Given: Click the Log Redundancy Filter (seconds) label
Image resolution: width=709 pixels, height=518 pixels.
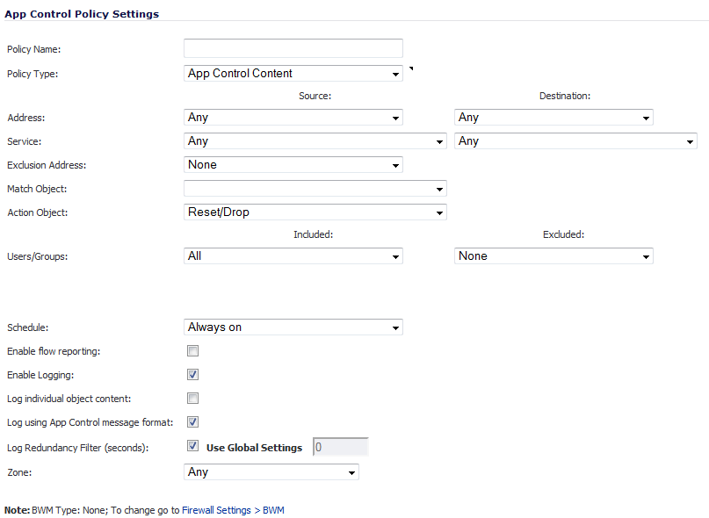Looking at the screenshot, I should [x=78, y=448].
